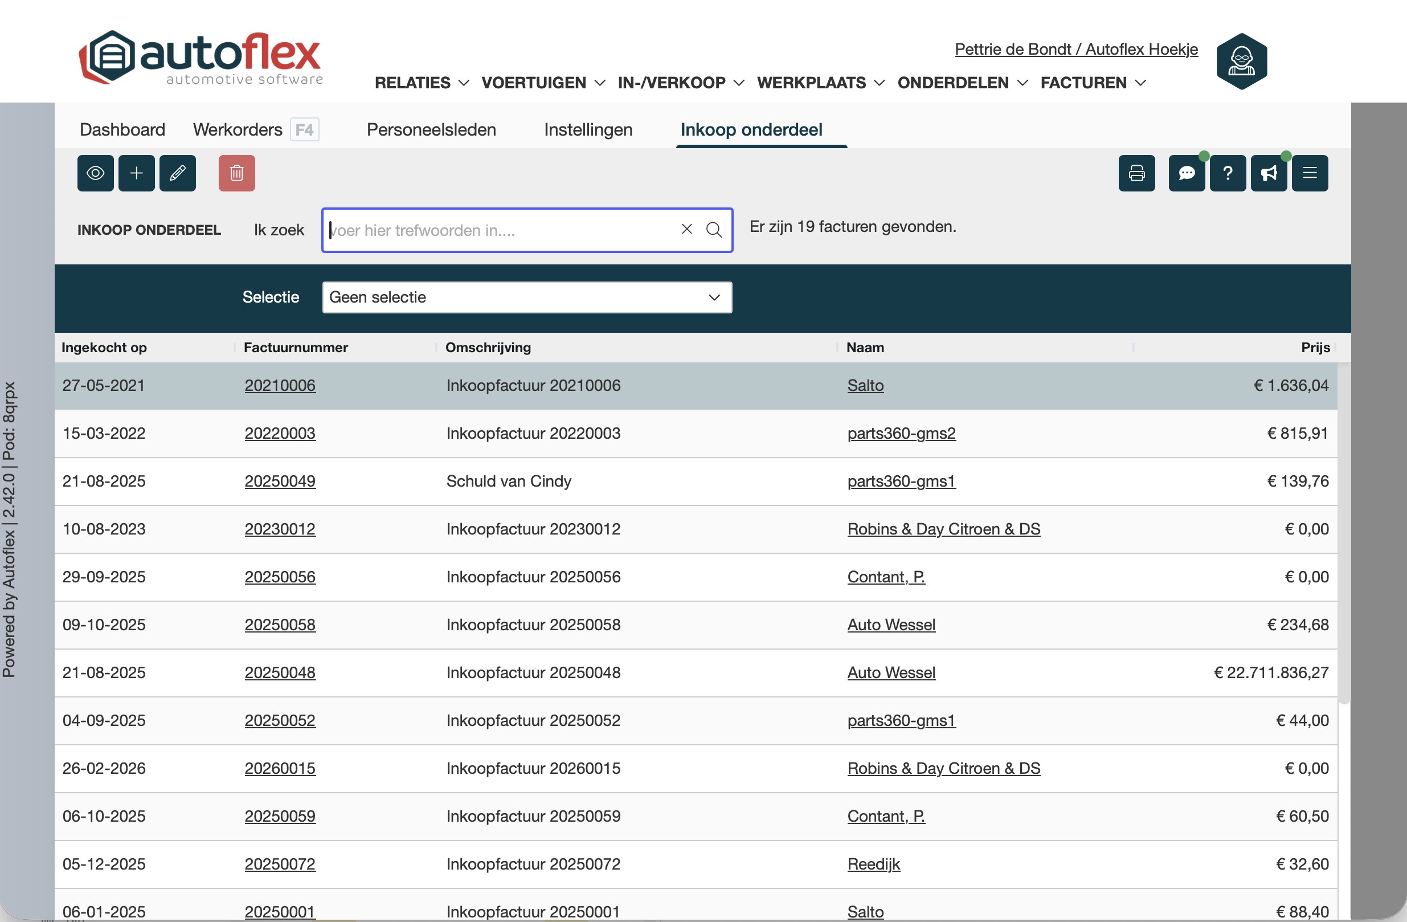This screenshot has width=1407, height=922.
Task: Expand the ONDERDELEN menu
Action: (x=963, y=83)
